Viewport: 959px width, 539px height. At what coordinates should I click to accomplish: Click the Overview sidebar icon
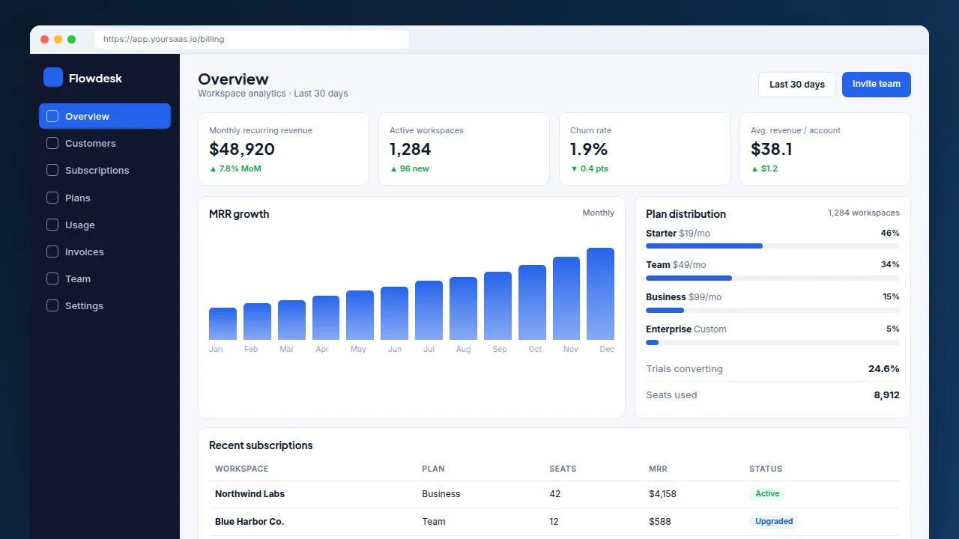coord(52,116)
